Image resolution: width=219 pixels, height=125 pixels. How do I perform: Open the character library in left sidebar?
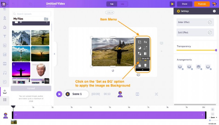[x=5, y=18]
